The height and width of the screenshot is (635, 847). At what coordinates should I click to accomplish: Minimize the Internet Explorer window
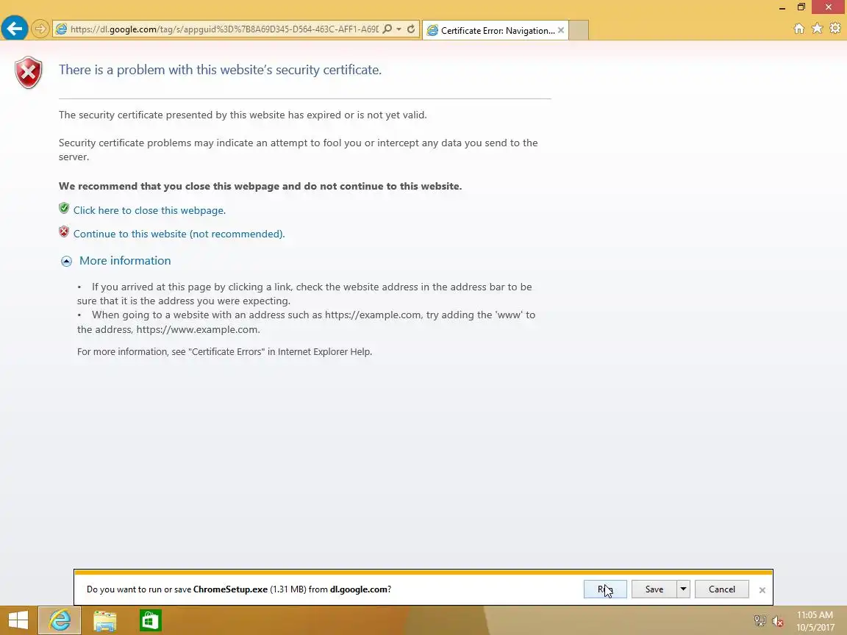[x=782, y=7]
